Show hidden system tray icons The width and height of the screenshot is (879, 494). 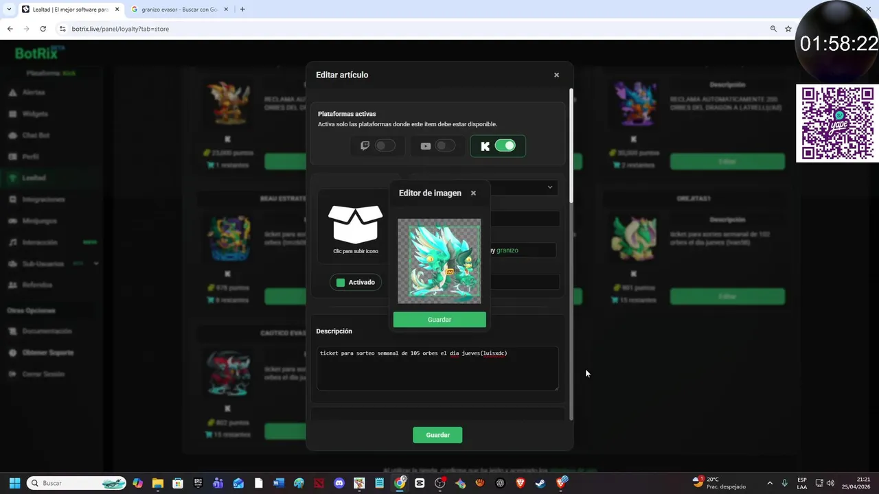770,483
